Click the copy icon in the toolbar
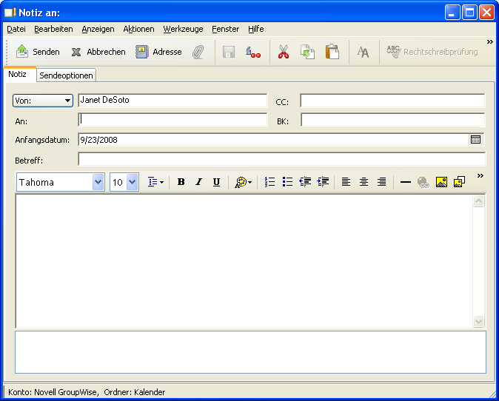499x401 pixels. coord(307,52)
